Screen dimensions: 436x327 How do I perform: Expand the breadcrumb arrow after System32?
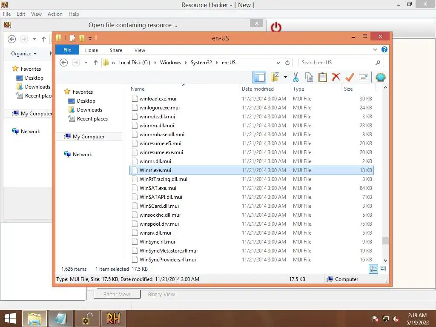point(217,63)
